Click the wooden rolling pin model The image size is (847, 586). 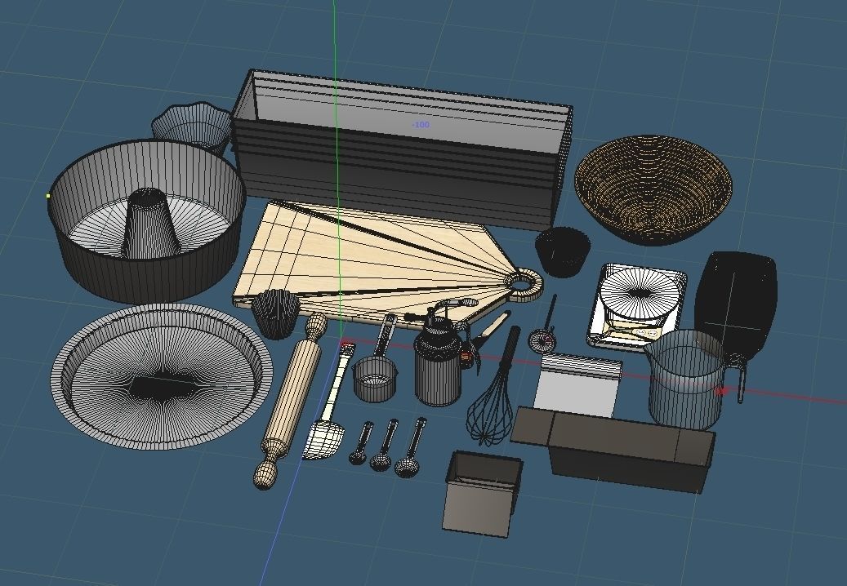[x=291, y=401]
